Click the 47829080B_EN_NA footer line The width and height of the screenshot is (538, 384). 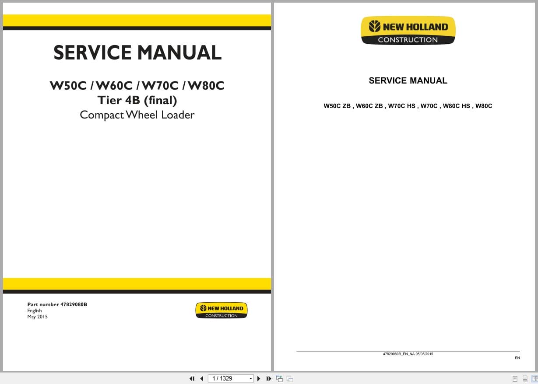pyautogui.click(x=408, y=354)
